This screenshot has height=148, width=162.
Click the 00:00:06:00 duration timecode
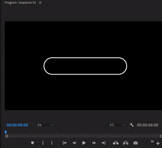147,125
